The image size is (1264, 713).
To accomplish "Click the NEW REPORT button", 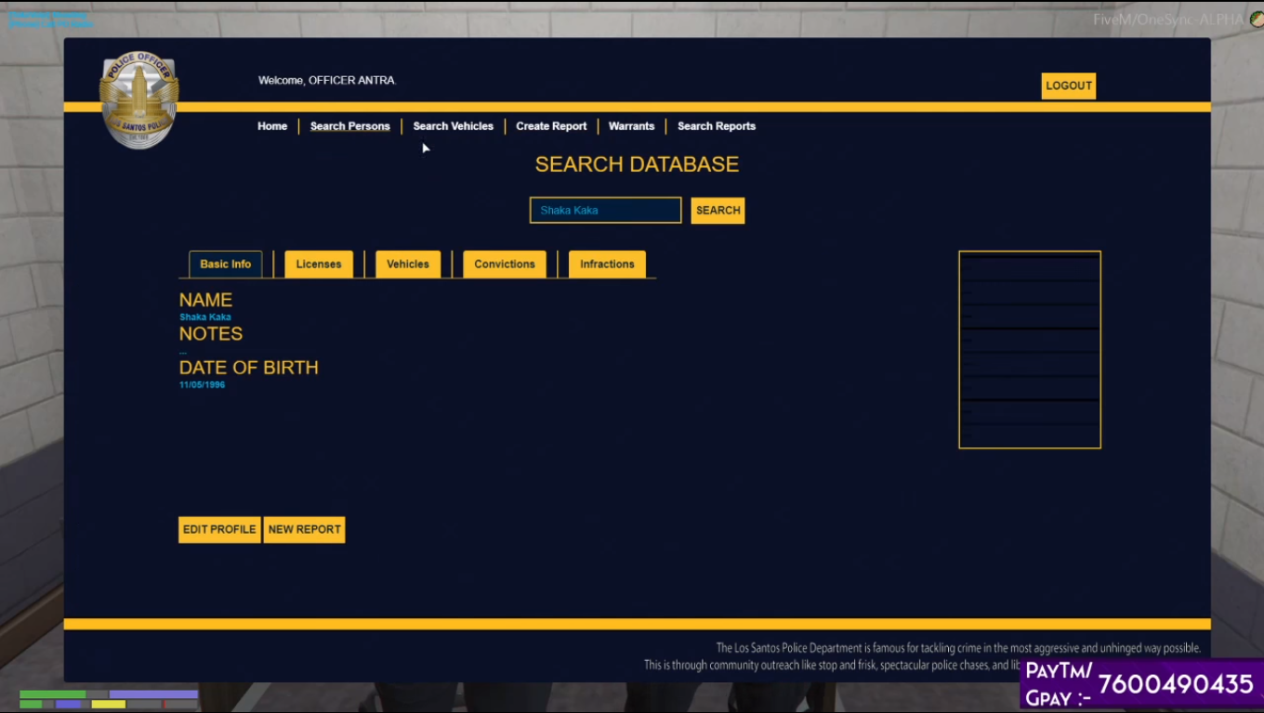I will coord(304,529).
